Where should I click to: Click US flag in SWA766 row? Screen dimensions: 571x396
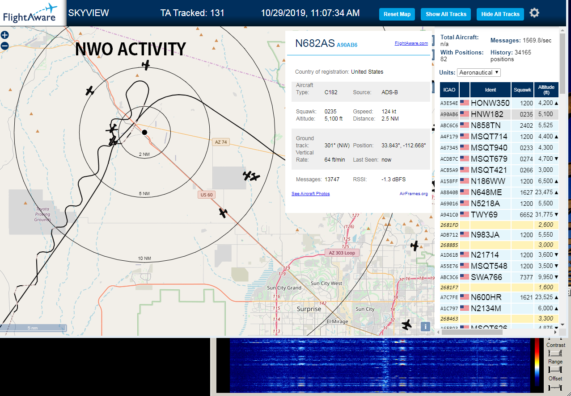[465, 277]
